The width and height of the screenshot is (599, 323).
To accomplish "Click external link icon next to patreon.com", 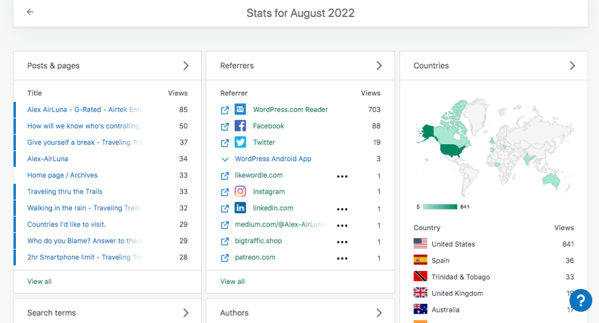I will click(225, 258).
